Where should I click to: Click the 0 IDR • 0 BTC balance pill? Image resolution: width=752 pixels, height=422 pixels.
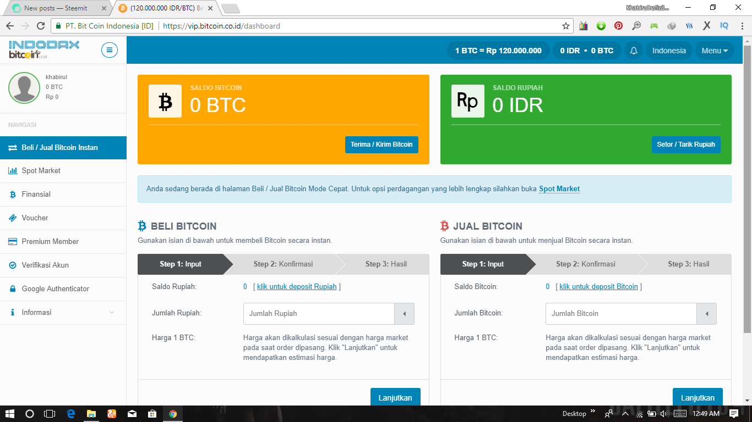(587, 51)
